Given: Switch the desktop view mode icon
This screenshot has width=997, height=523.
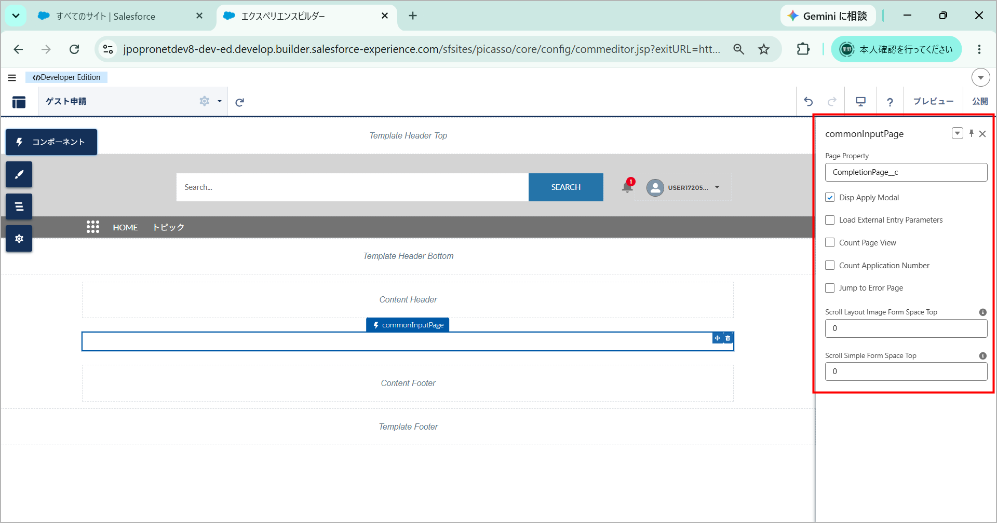Looking at the screenshot, I should (861, 102).
